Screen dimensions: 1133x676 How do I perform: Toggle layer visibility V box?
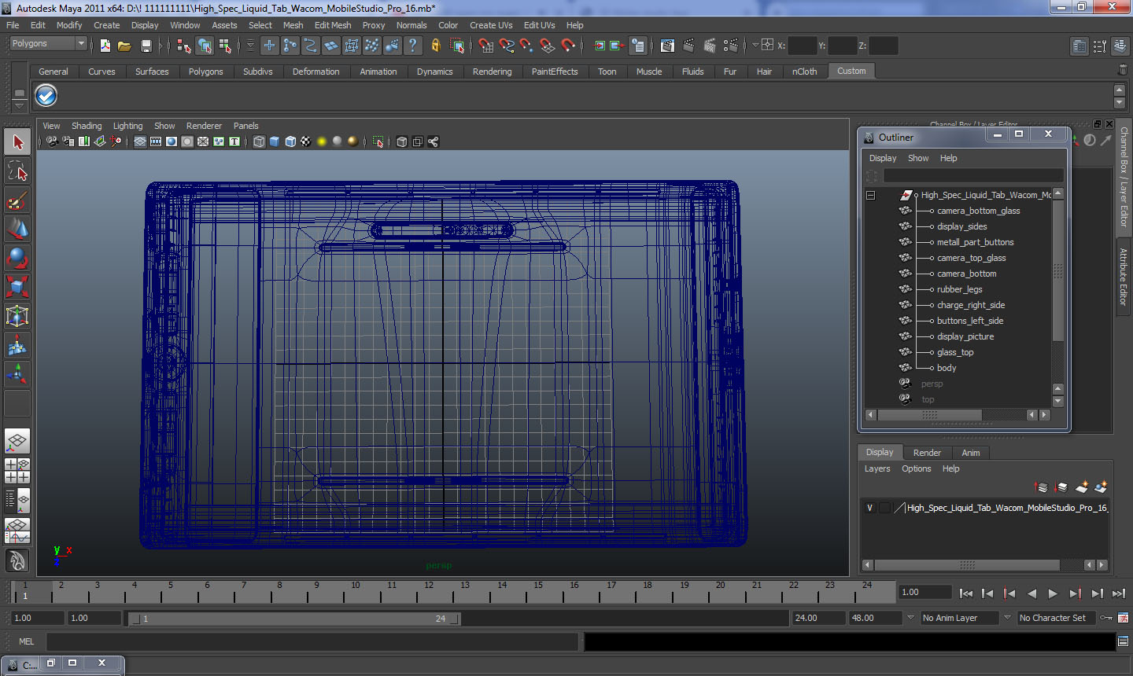click(x=869, y=508)
